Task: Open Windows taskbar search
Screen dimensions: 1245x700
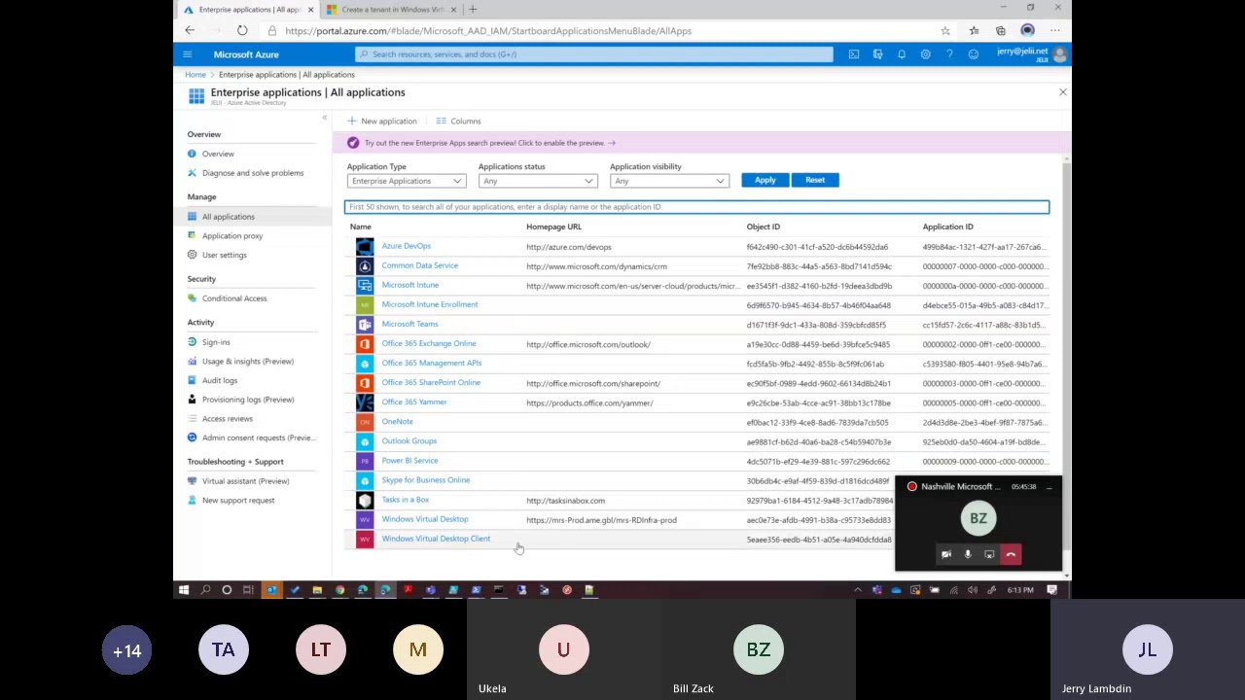Action: [205, 590]
